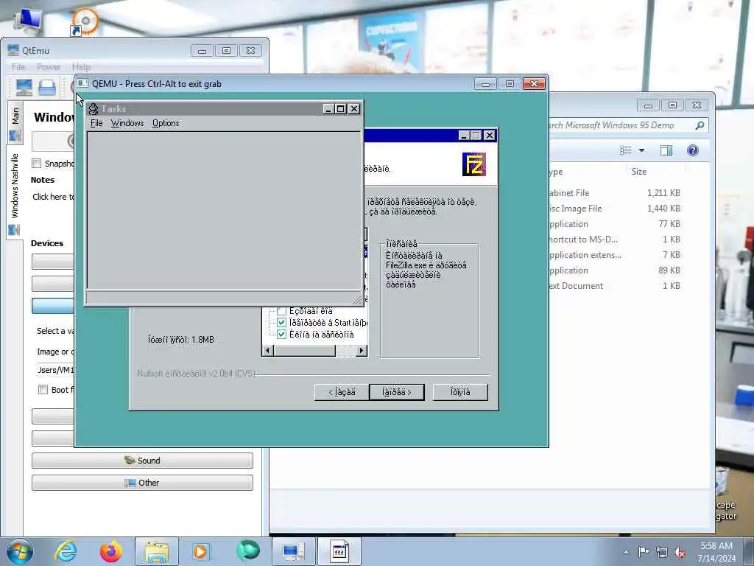Switch to QEMU window via taskbar icon
Viewport: 754px width, 566px height.
coord(339,551)
